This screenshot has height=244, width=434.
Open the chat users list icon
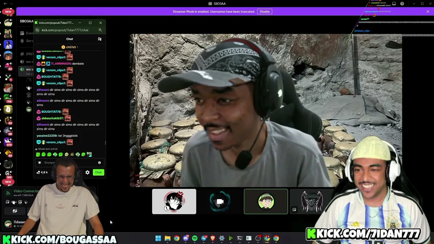[x=100, y=39]
